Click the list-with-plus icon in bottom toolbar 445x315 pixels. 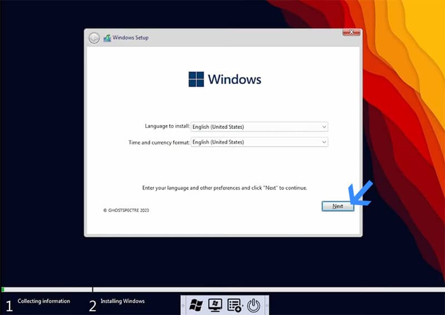[x=234, y=306]
